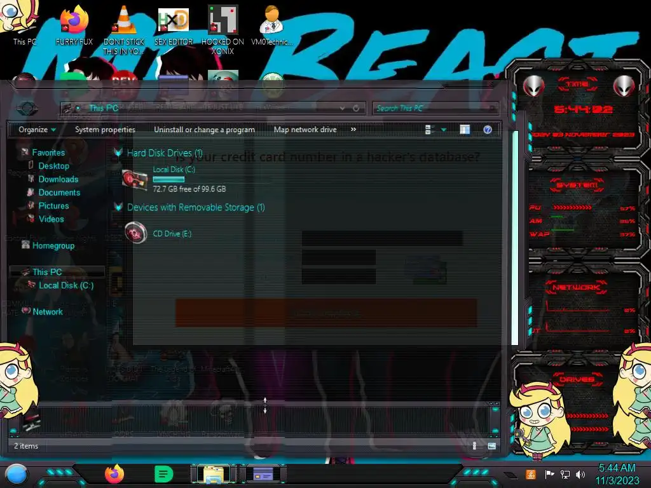
Task: Select the Local Disk (C:) drive icon
Action: pos(135,180)
